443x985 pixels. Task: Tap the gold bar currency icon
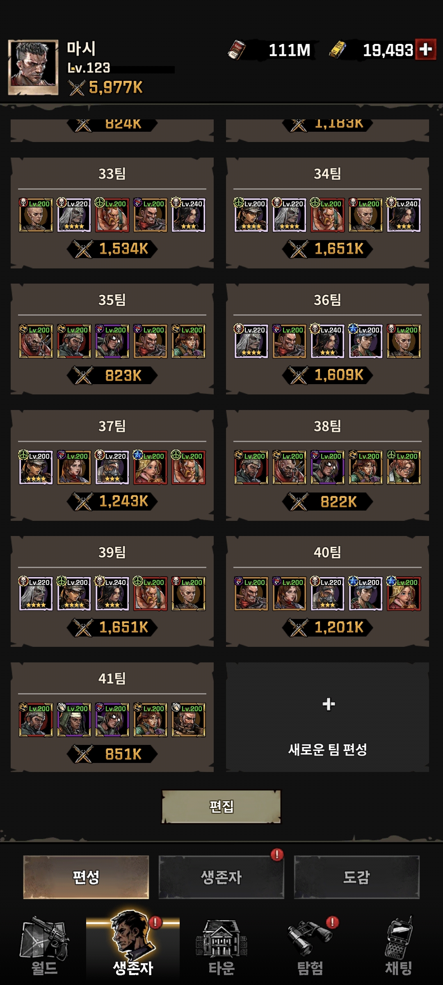pos(338,50)
